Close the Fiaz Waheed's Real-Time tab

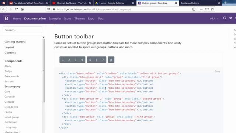47,3
